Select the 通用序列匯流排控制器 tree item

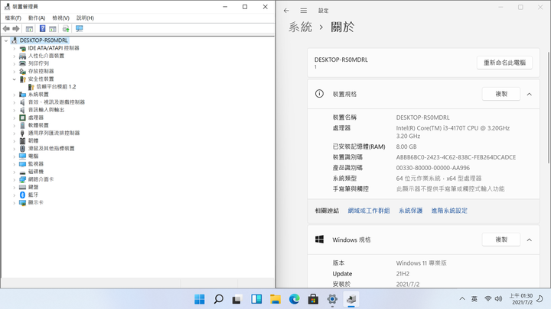click(x=54, y=133)
